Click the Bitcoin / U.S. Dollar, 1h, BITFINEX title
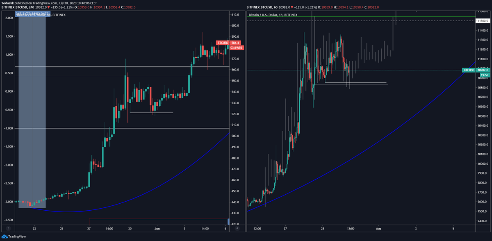Viewport: 492px width, 241px height. [273, 15]
